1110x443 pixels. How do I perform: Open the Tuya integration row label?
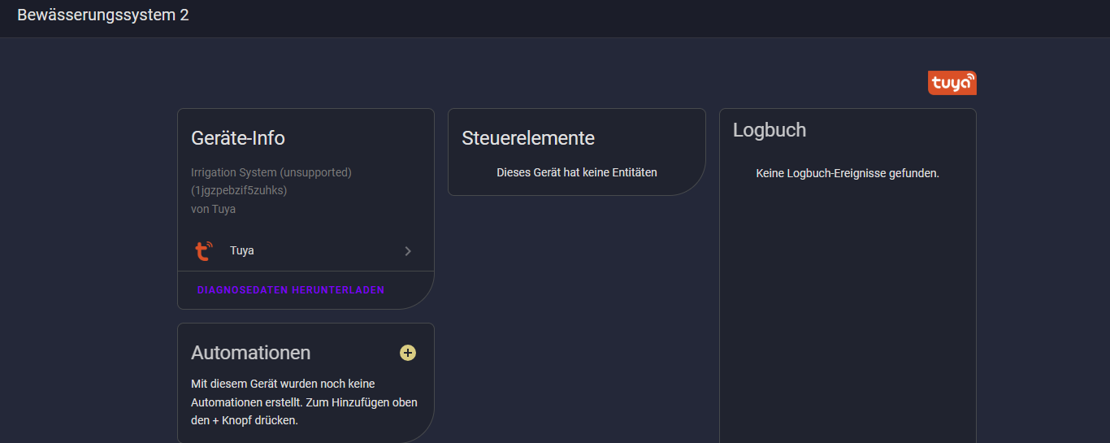pyautogui.click(x=242, y=250)
